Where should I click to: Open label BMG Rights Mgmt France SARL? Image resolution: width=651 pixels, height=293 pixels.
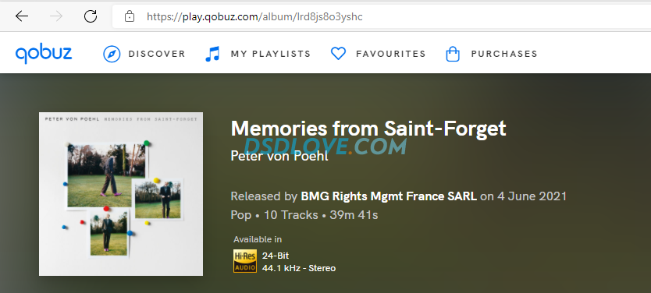[389, 196]
